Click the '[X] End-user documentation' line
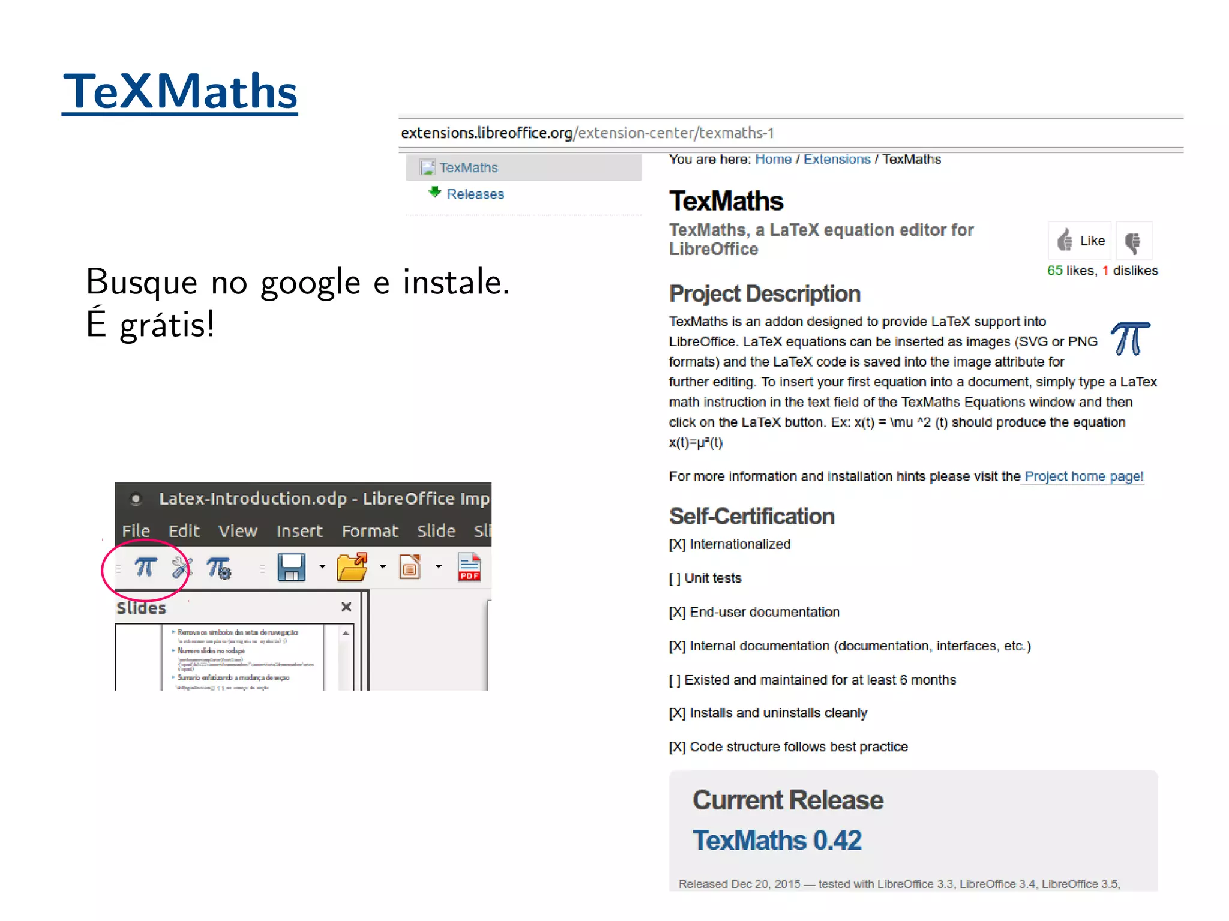Viewport: 1229px width, 921px height. click(754, 612)
